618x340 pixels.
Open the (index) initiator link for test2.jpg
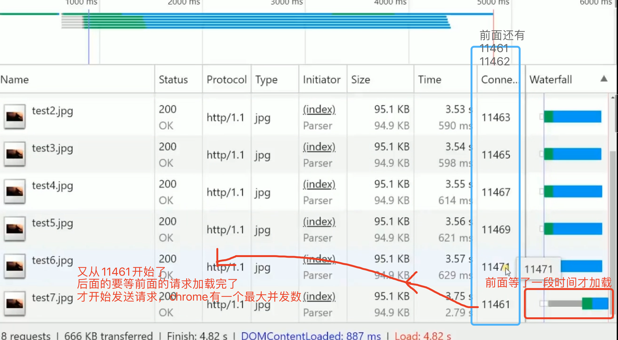pyautogui.click(x=319, y=109)
